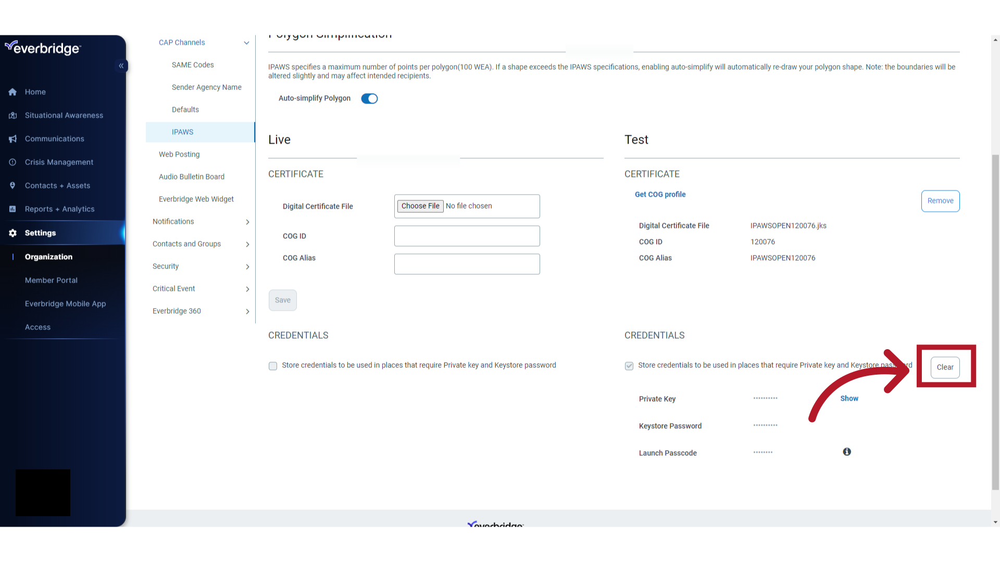Open Audio Bulletin Board settings
Screen dimensions: 1000x562
pos(192,177)
